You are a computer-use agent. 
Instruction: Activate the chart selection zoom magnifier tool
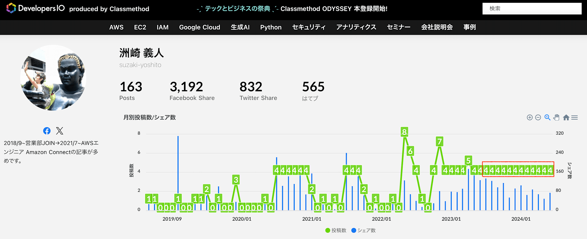(x=547, y=117)
